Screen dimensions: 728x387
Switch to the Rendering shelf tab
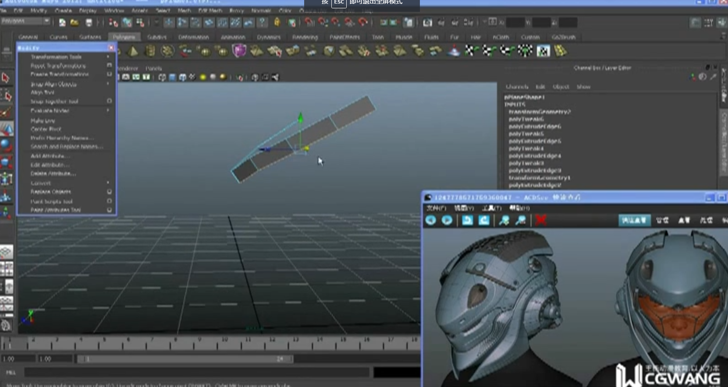pyautogui.click(x=305, y=37)
